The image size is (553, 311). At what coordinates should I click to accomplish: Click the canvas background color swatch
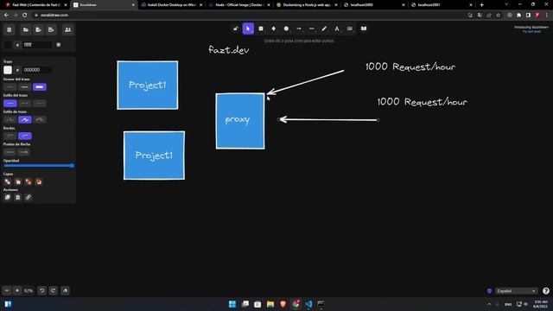pyautogui.click(x=8, y=45)
